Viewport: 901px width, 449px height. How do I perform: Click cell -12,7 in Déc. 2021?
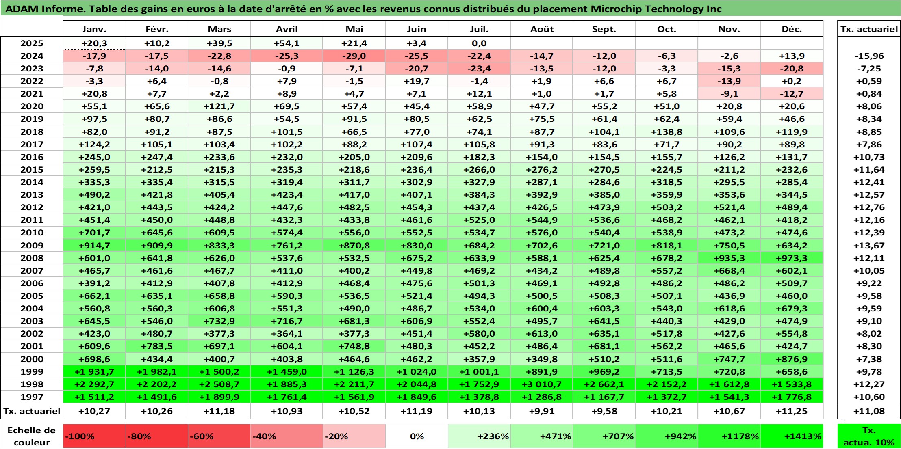[792, 94]
